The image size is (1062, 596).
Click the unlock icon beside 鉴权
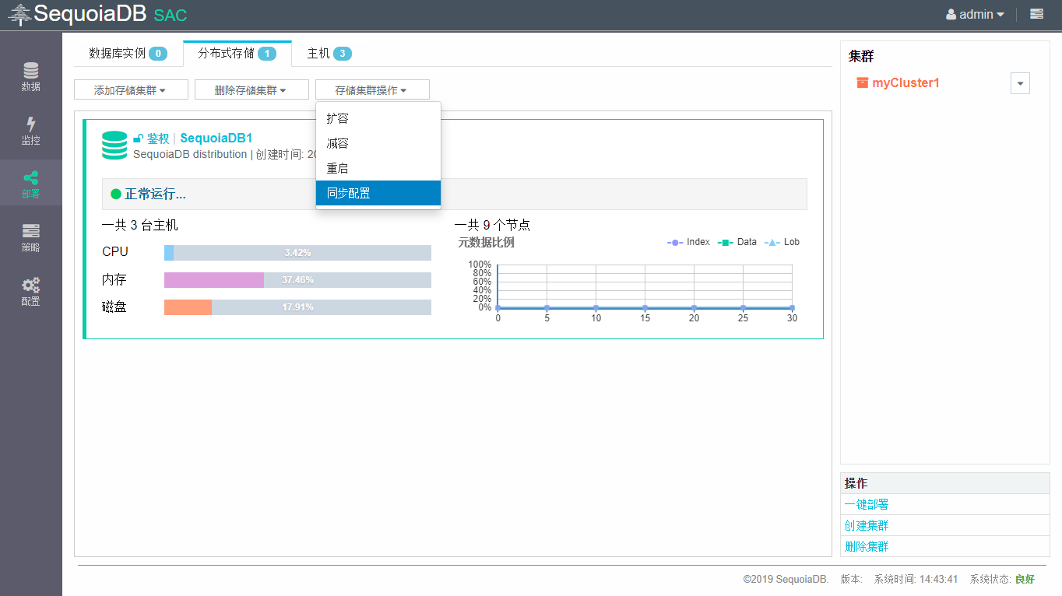click(138, 138)
